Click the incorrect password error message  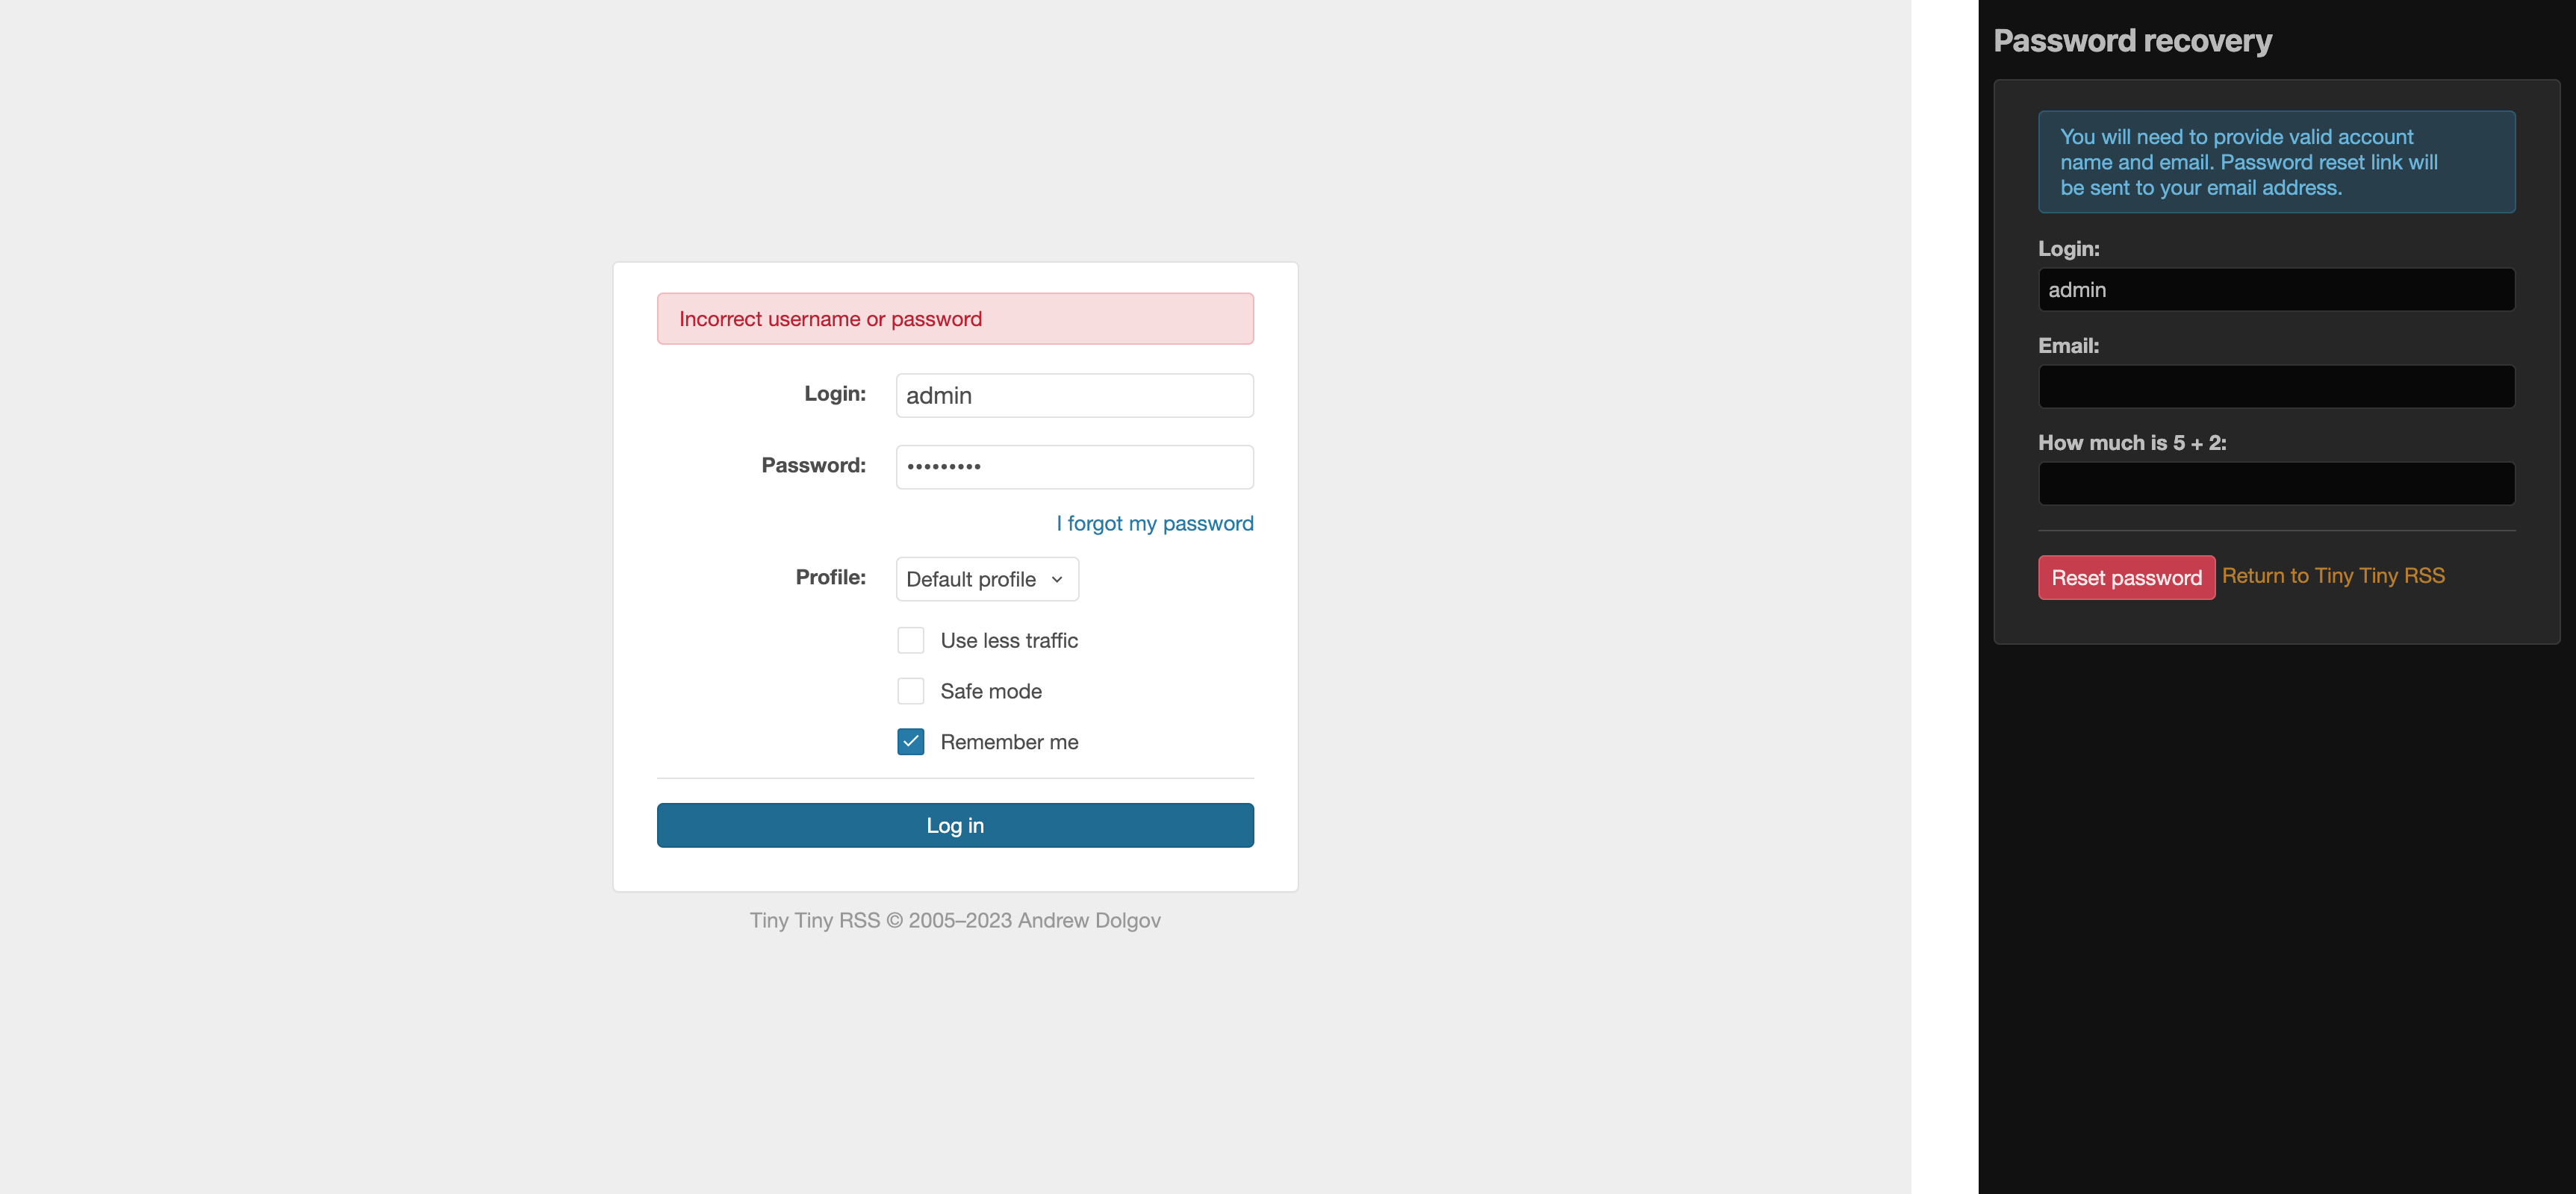click(954, 319)
